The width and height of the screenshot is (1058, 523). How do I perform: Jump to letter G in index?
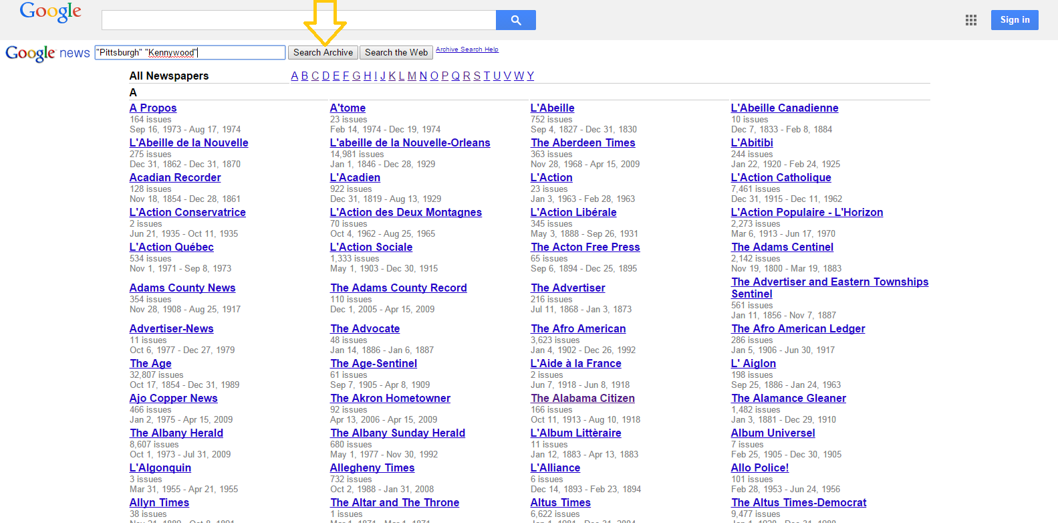356,76
